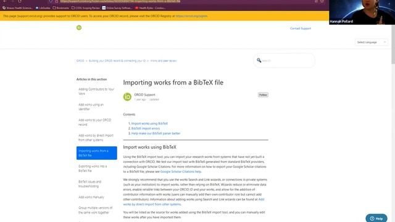Click the page vertical scrollbar thumb
This screenshot has width=395, height=222.
coord(393,44)
